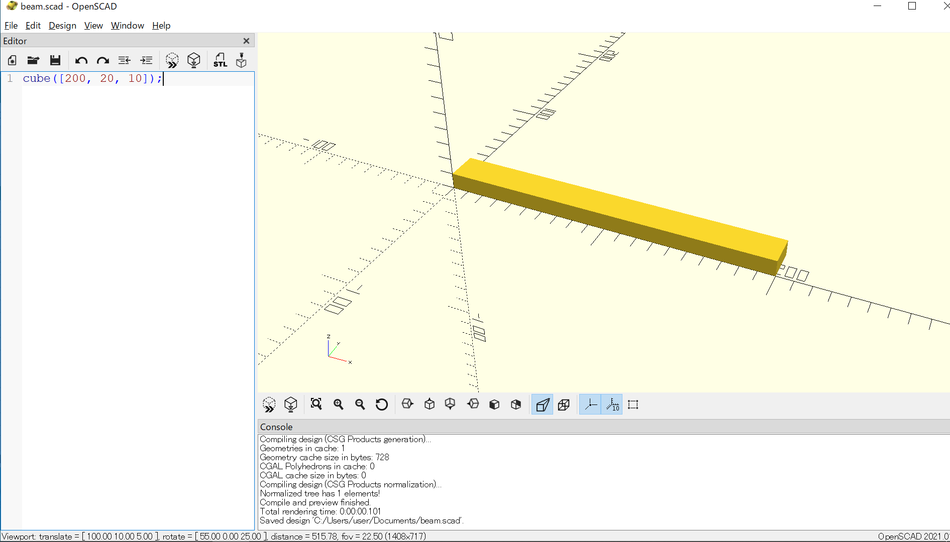The height and width of the screenshot is (542, 950).
Task: Indent the selected code line
Action: click(146, 61)
